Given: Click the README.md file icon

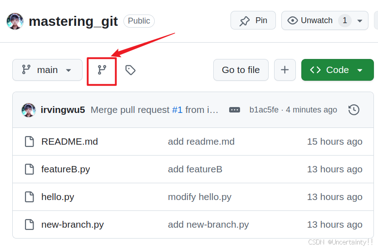Looking at the screenshot, I should (x=29, y=142).
